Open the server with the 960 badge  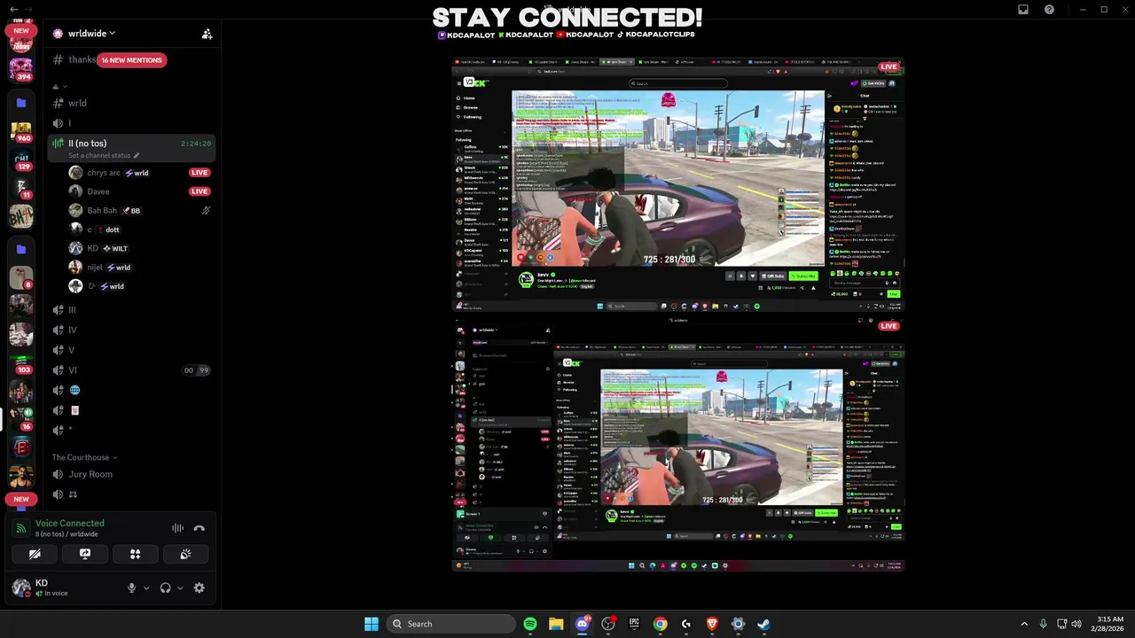pos(21,133)
